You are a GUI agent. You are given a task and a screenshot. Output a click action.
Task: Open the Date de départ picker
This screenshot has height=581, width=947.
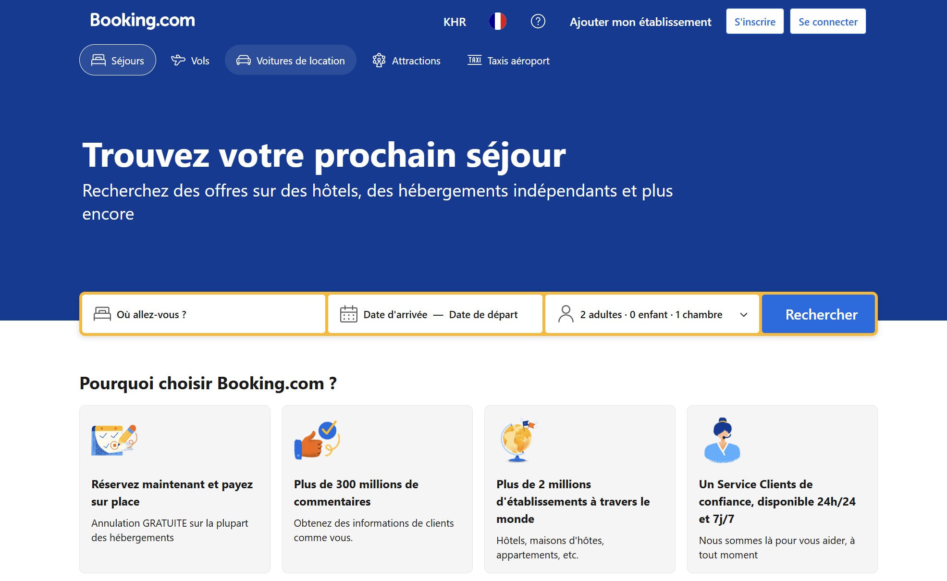(483, 314)
